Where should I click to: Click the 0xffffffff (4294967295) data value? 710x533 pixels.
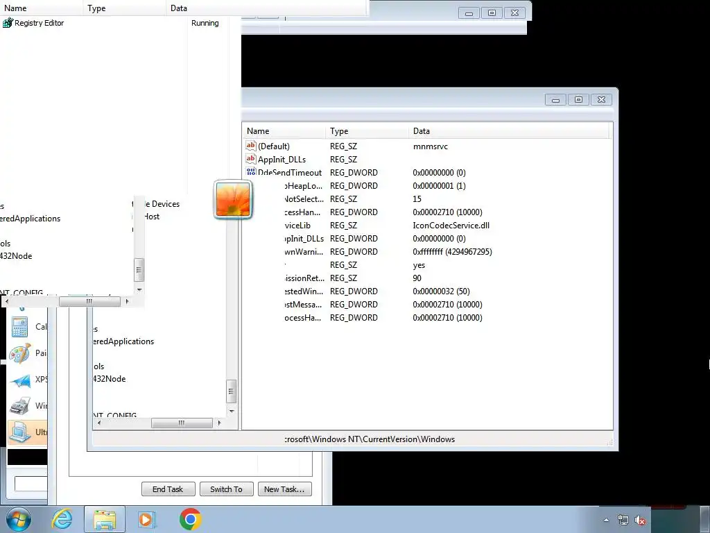point(452,251)
